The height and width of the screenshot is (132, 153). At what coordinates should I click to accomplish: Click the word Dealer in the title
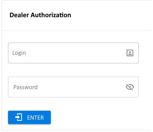point(19,15)
